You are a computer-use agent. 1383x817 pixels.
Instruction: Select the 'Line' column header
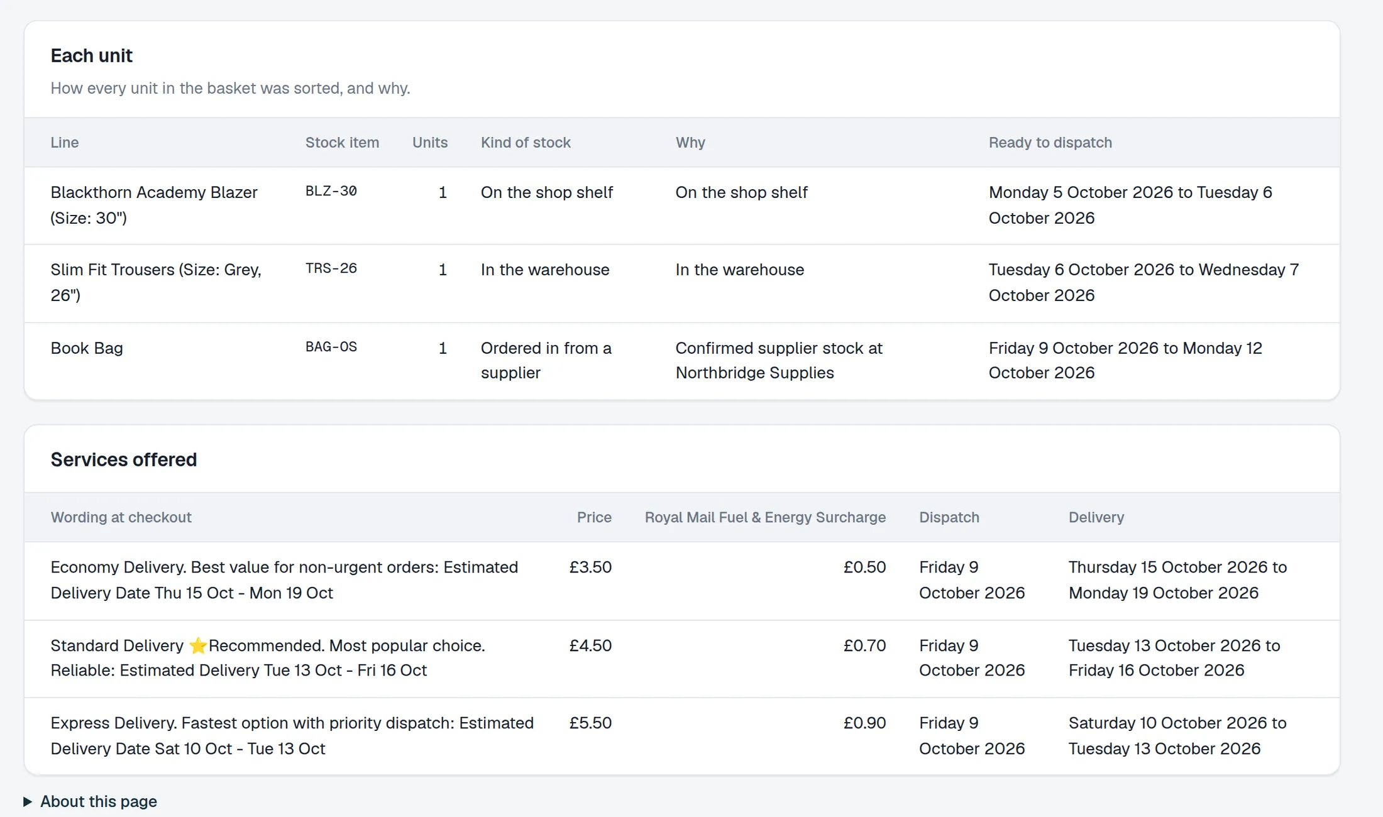click(x=65, y=142)
